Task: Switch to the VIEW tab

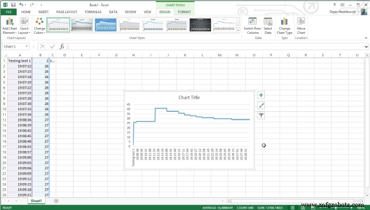Action: (x=147, y=12)
